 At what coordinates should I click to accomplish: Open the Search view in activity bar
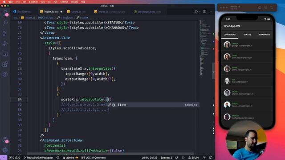pos(5,23)
